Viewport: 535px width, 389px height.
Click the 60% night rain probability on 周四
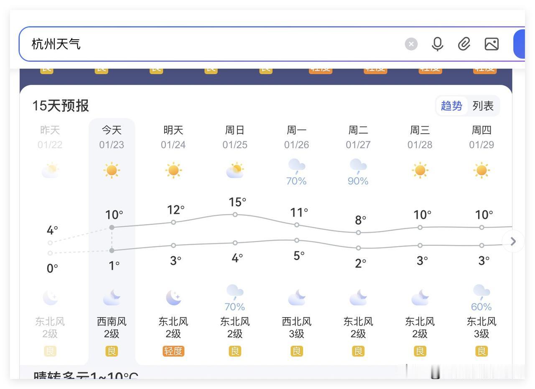click(x=481, y=307)
